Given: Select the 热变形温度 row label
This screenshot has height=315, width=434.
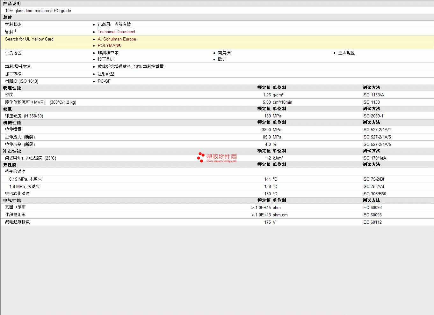Looking at the screenshot, I should (15, 172).
